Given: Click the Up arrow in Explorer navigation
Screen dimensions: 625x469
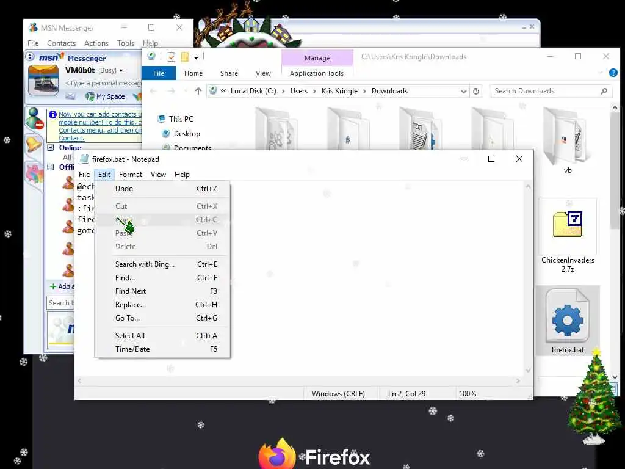Looking at the screenshot, I should point(198,91).
